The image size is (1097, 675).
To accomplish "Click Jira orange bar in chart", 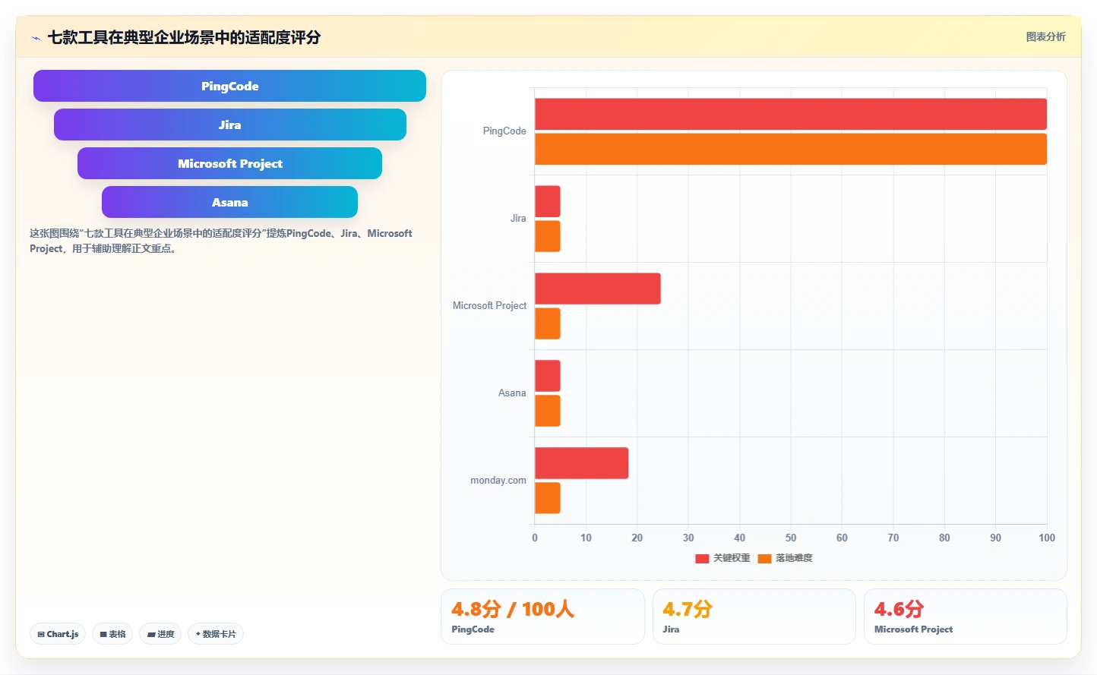I will point(548,236).
